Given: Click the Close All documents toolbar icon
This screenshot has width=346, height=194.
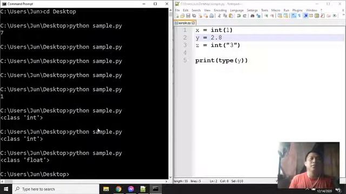Looking at the screenshot, I should 205,16.
